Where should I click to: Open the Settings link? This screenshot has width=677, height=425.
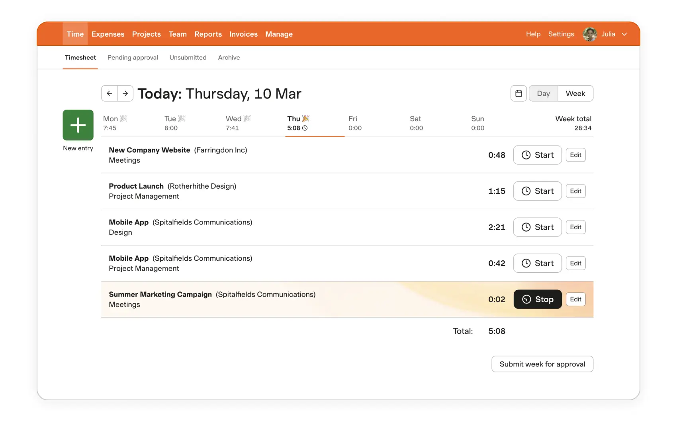coord(561,34)
